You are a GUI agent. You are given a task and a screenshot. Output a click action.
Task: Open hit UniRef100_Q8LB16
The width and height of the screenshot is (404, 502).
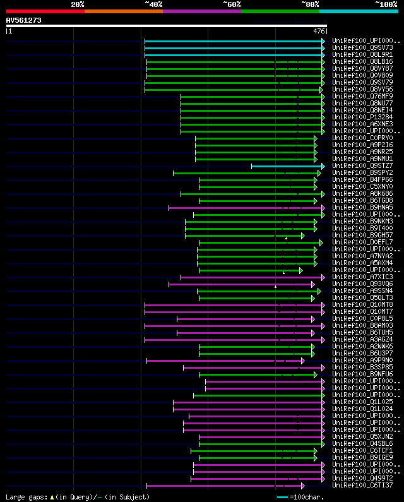362,61
